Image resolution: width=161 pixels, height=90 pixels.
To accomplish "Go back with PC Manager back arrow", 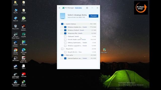I will click(x=59, y=8).
